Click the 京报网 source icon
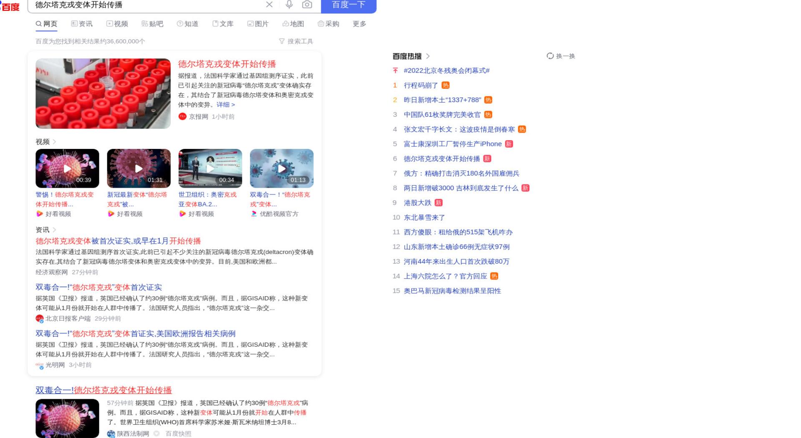The width and height of the screenshot is (801, 438). (182, 116)
